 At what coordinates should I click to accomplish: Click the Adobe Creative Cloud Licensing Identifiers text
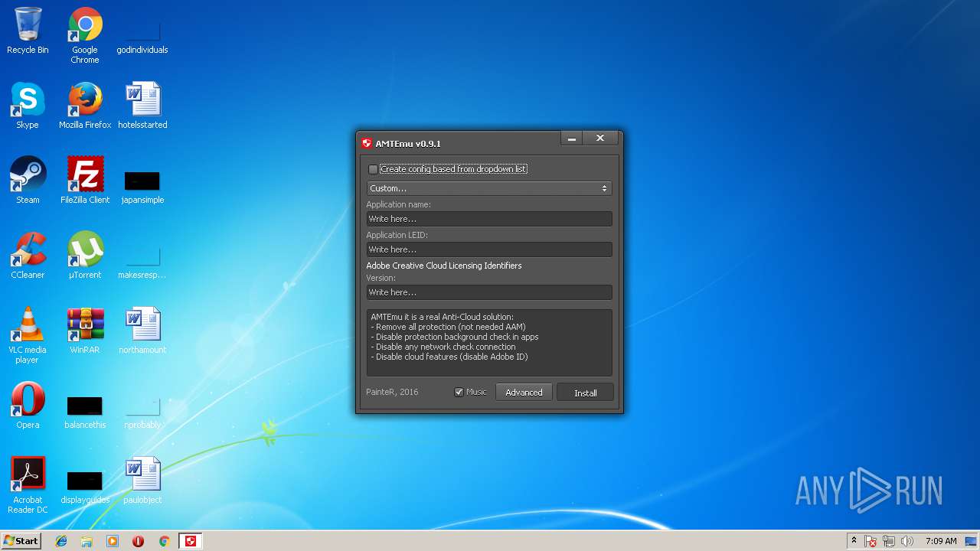[444, 266]
